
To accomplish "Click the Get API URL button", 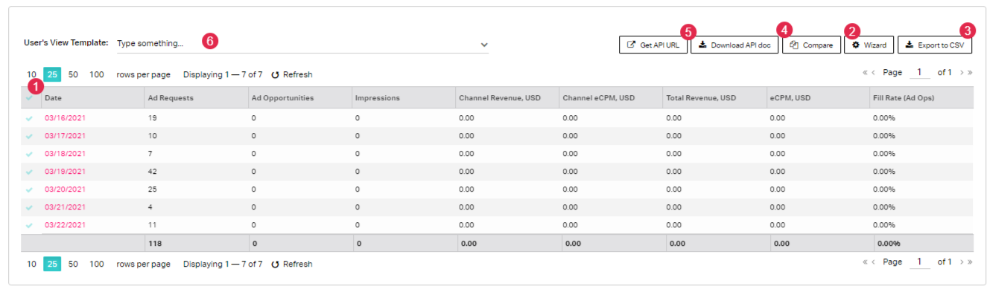I will click(x=653, y=45).
